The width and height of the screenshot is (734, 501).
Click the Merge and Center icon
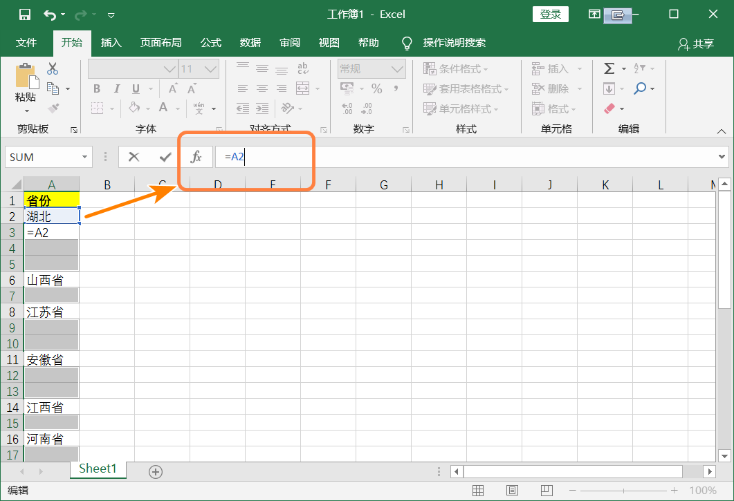click(303, 88)
